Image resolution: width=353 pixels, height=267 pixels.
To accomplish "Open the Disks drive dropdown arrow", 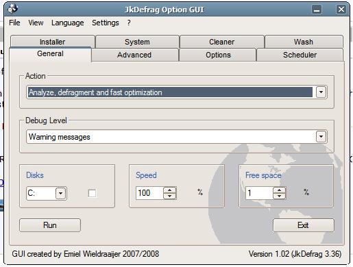I will [60, 193].
